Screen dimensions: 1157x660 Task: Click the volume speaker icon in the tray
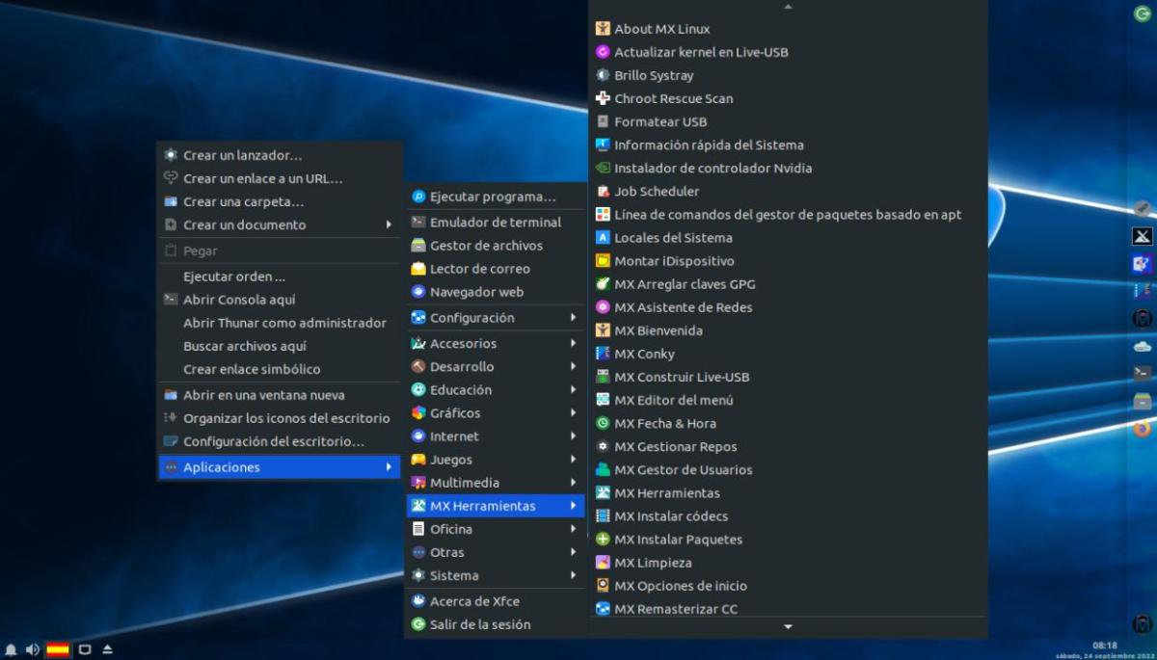pyautogui.click(x=32, y=649)
